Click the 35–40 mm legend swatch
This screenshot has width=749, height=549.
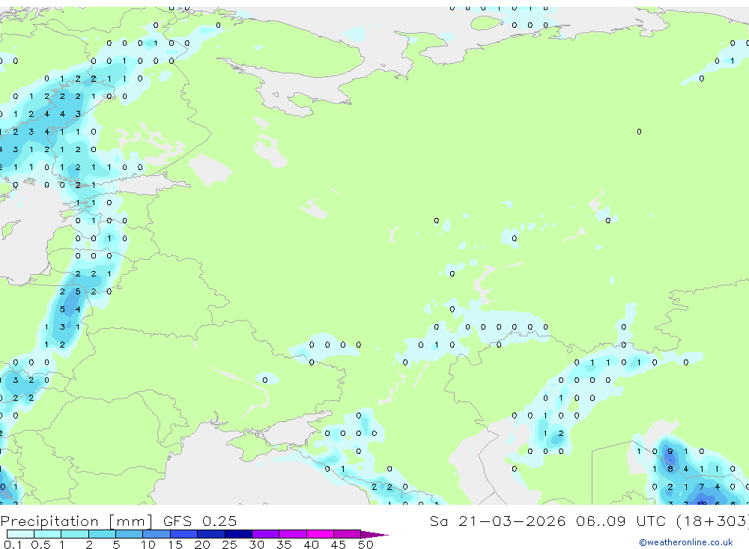point(292,534)
